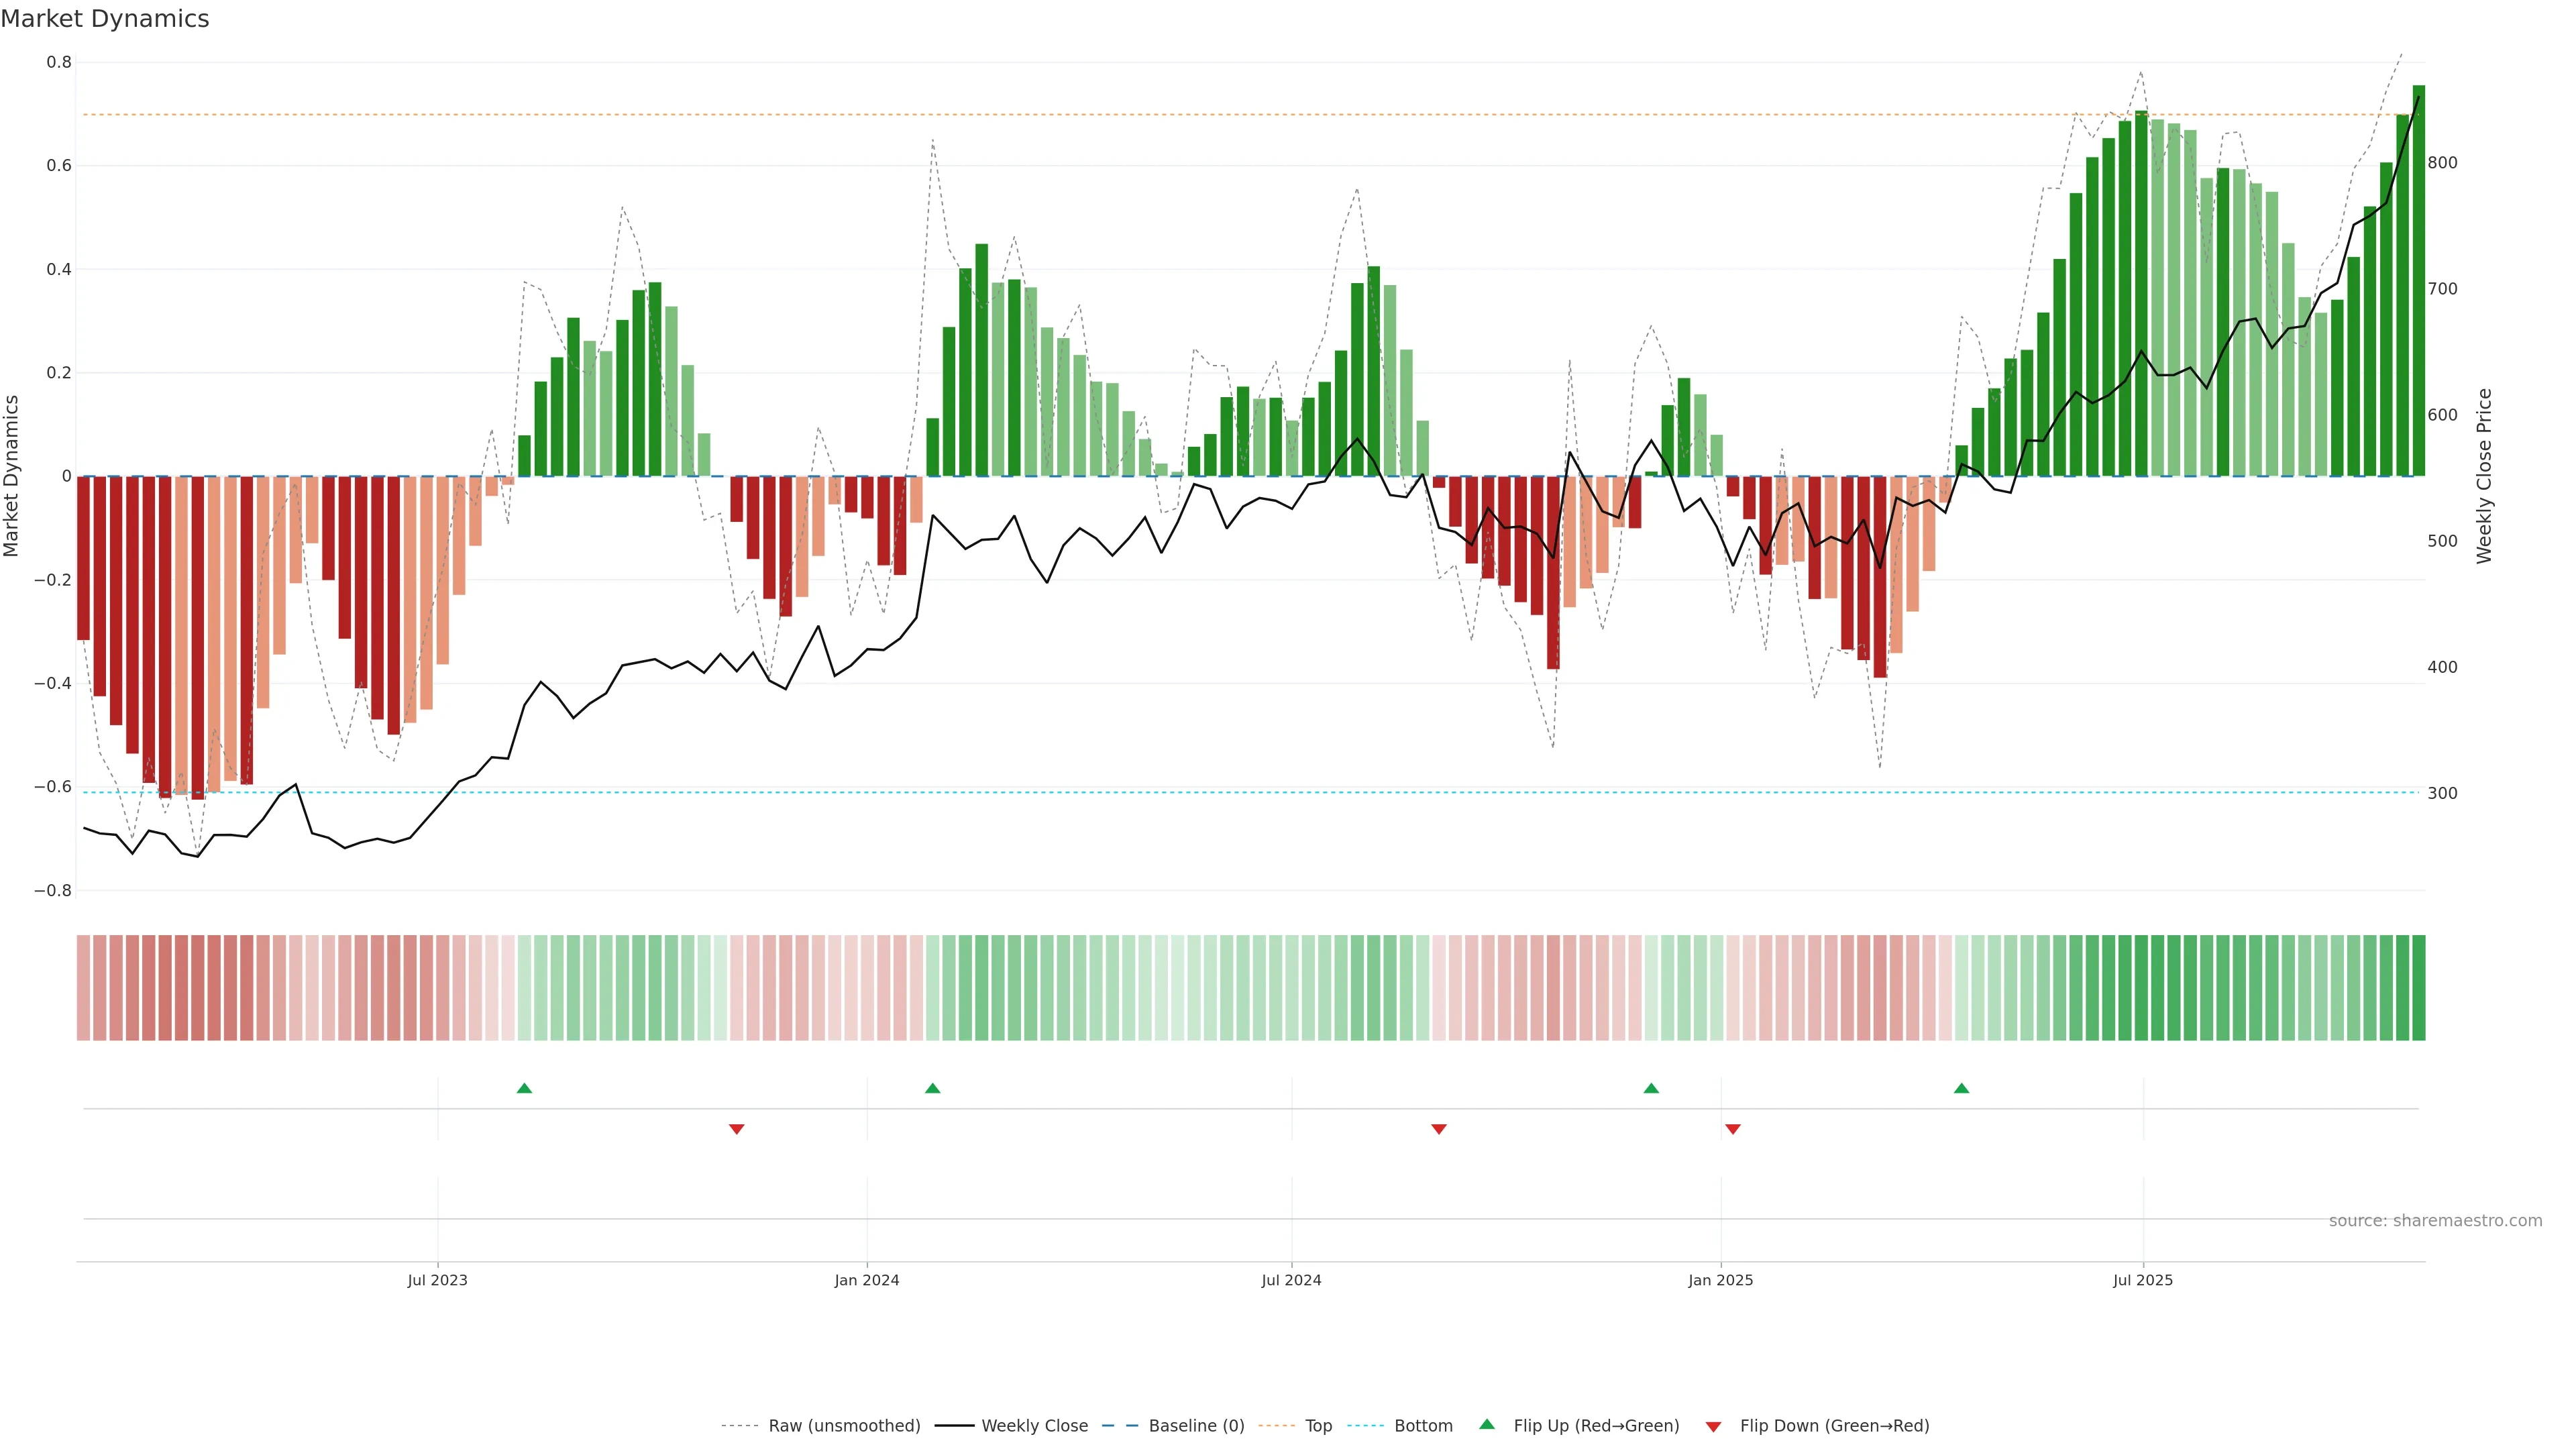2576x1449 pixels.
Task: Click the Flip Up legend triangle icon
Action: pos(1487,1424)
